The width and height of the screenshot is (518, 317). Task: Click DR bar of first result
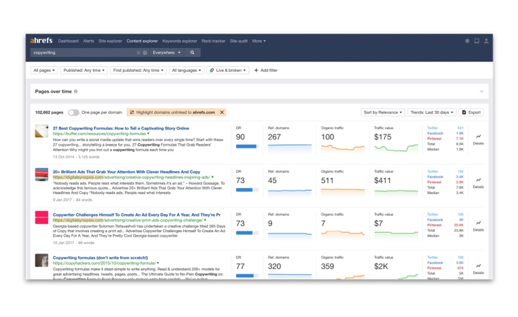coord(247,146)
